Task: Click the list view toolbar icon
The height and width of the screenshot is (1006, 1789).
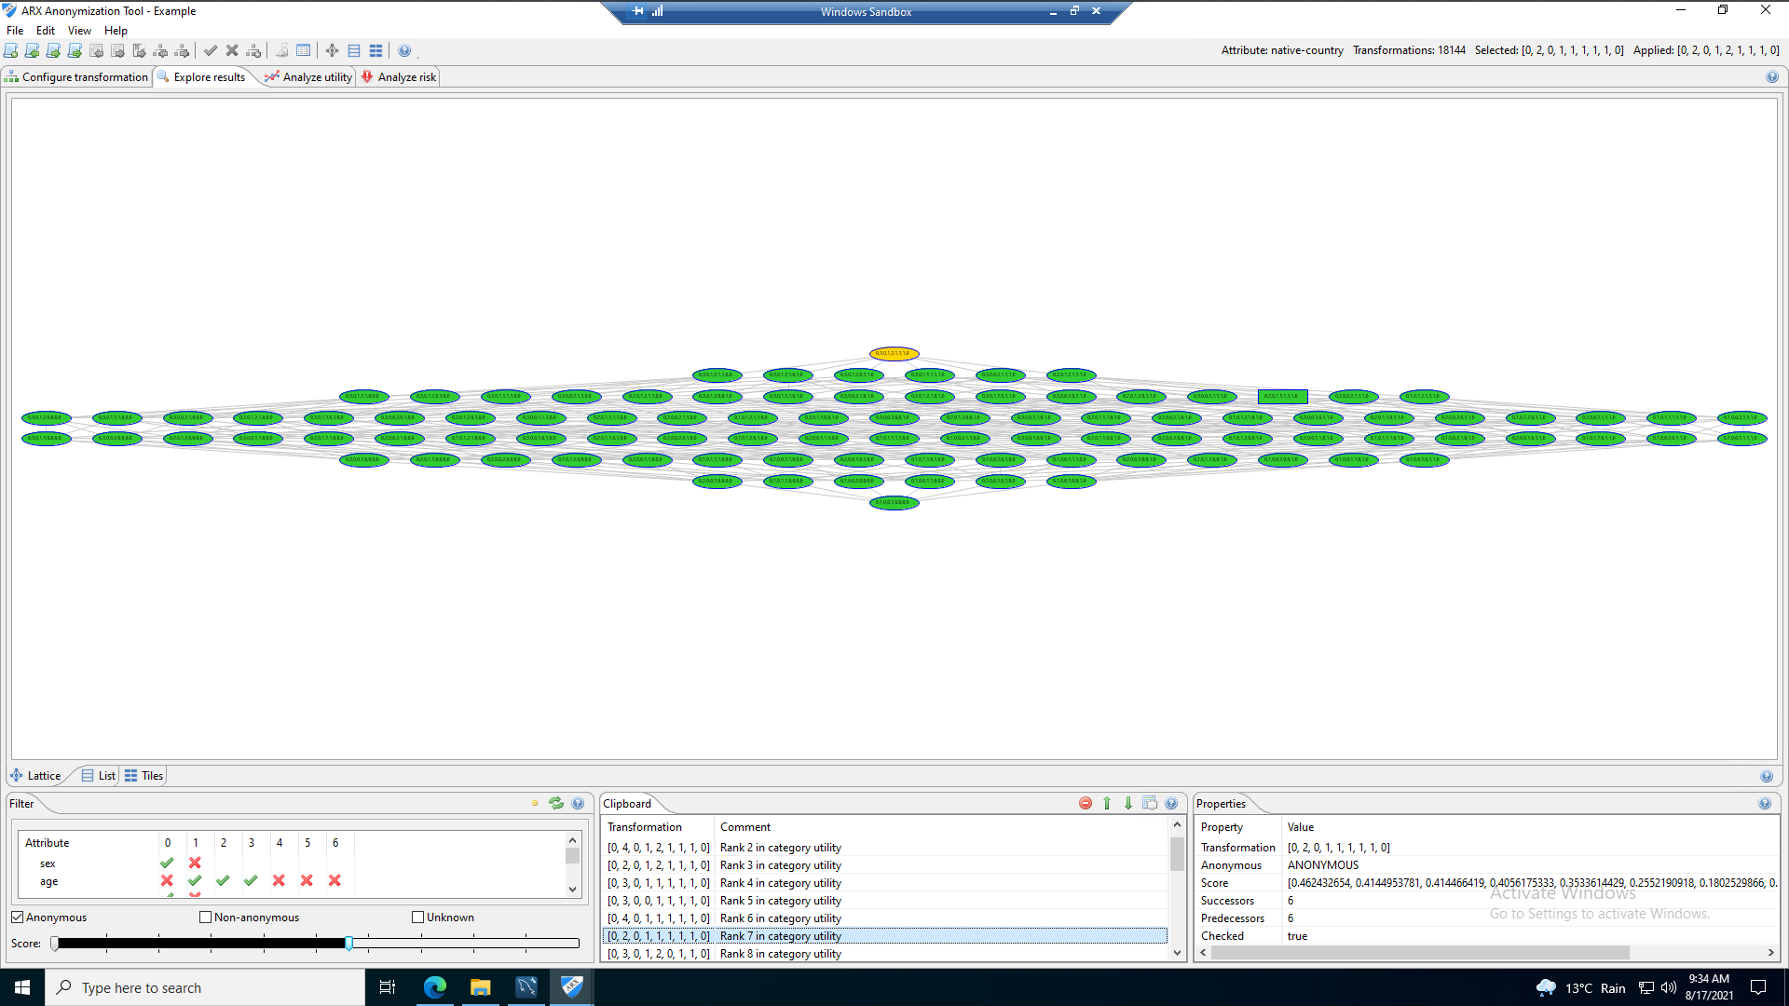Action: click(354, 50)
